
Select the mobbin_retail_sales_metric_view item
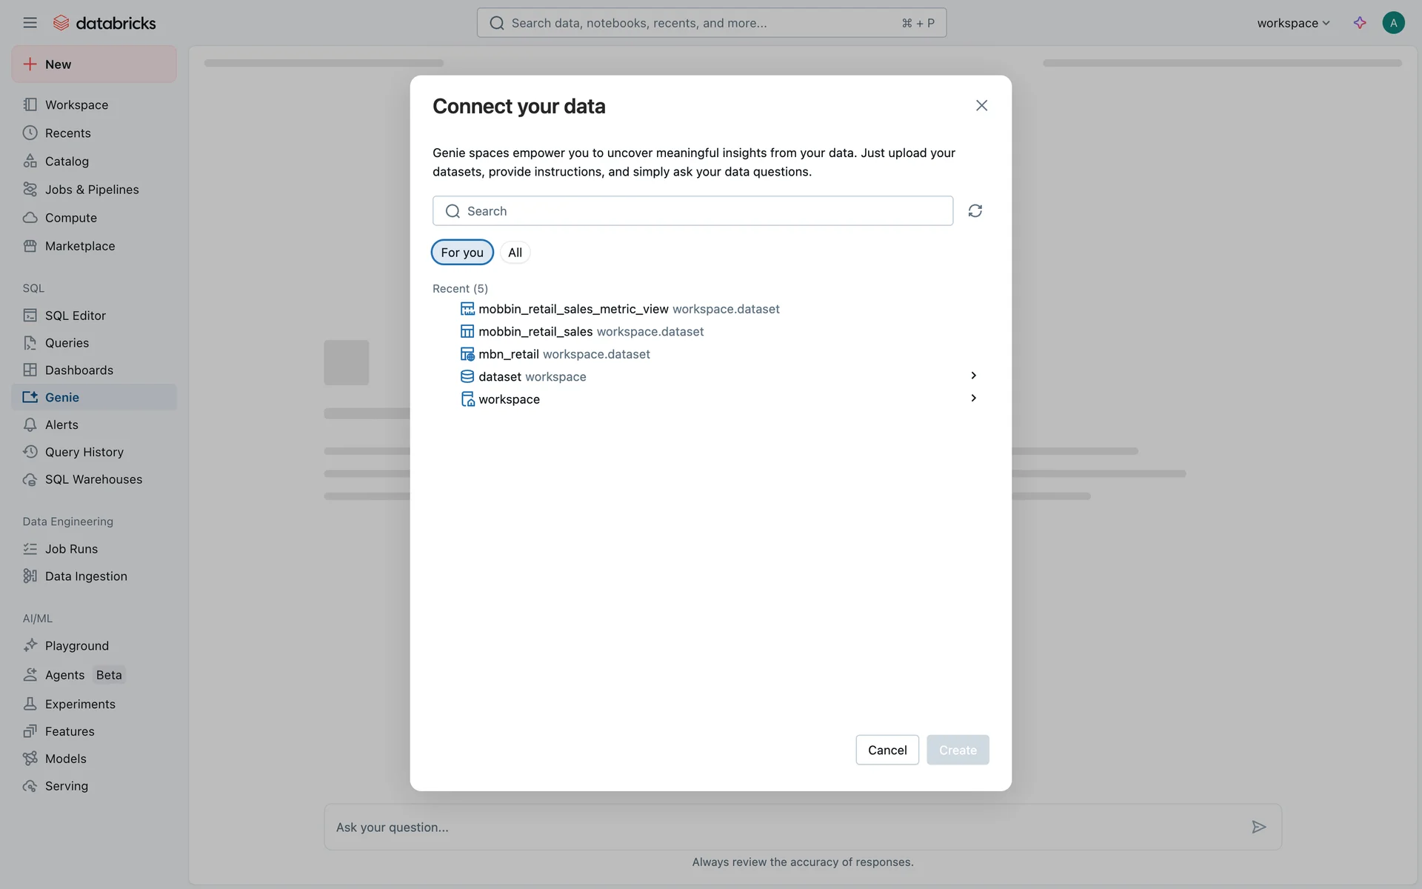pos(573,309)
